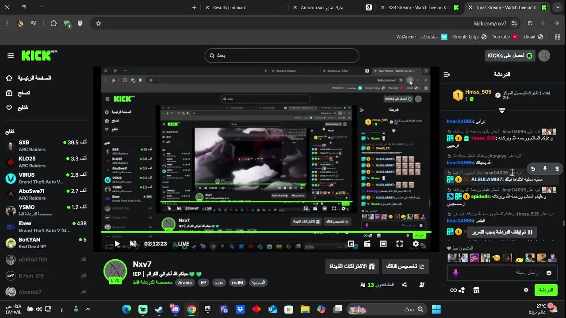Click Customize your channel button

[405, 266]
